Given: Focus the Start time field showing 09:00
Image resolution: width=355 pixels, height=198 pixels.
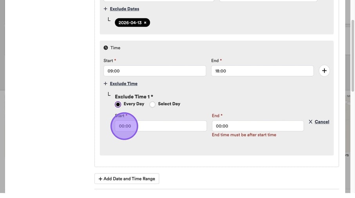Looking at the screenshot, I should (154, 71).
